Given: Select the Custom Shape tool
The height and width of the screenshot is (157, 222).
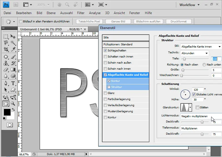Looking at the screenshot, I should 13,90.
